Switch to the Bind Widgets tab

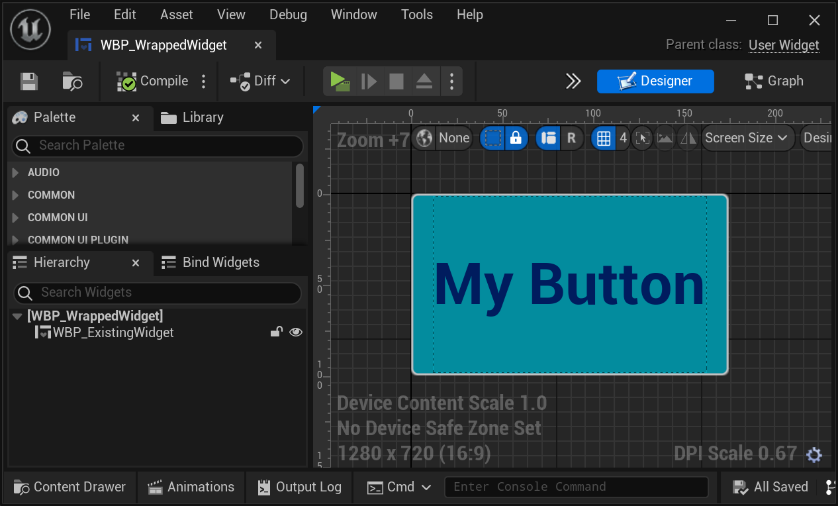point(210,262)
